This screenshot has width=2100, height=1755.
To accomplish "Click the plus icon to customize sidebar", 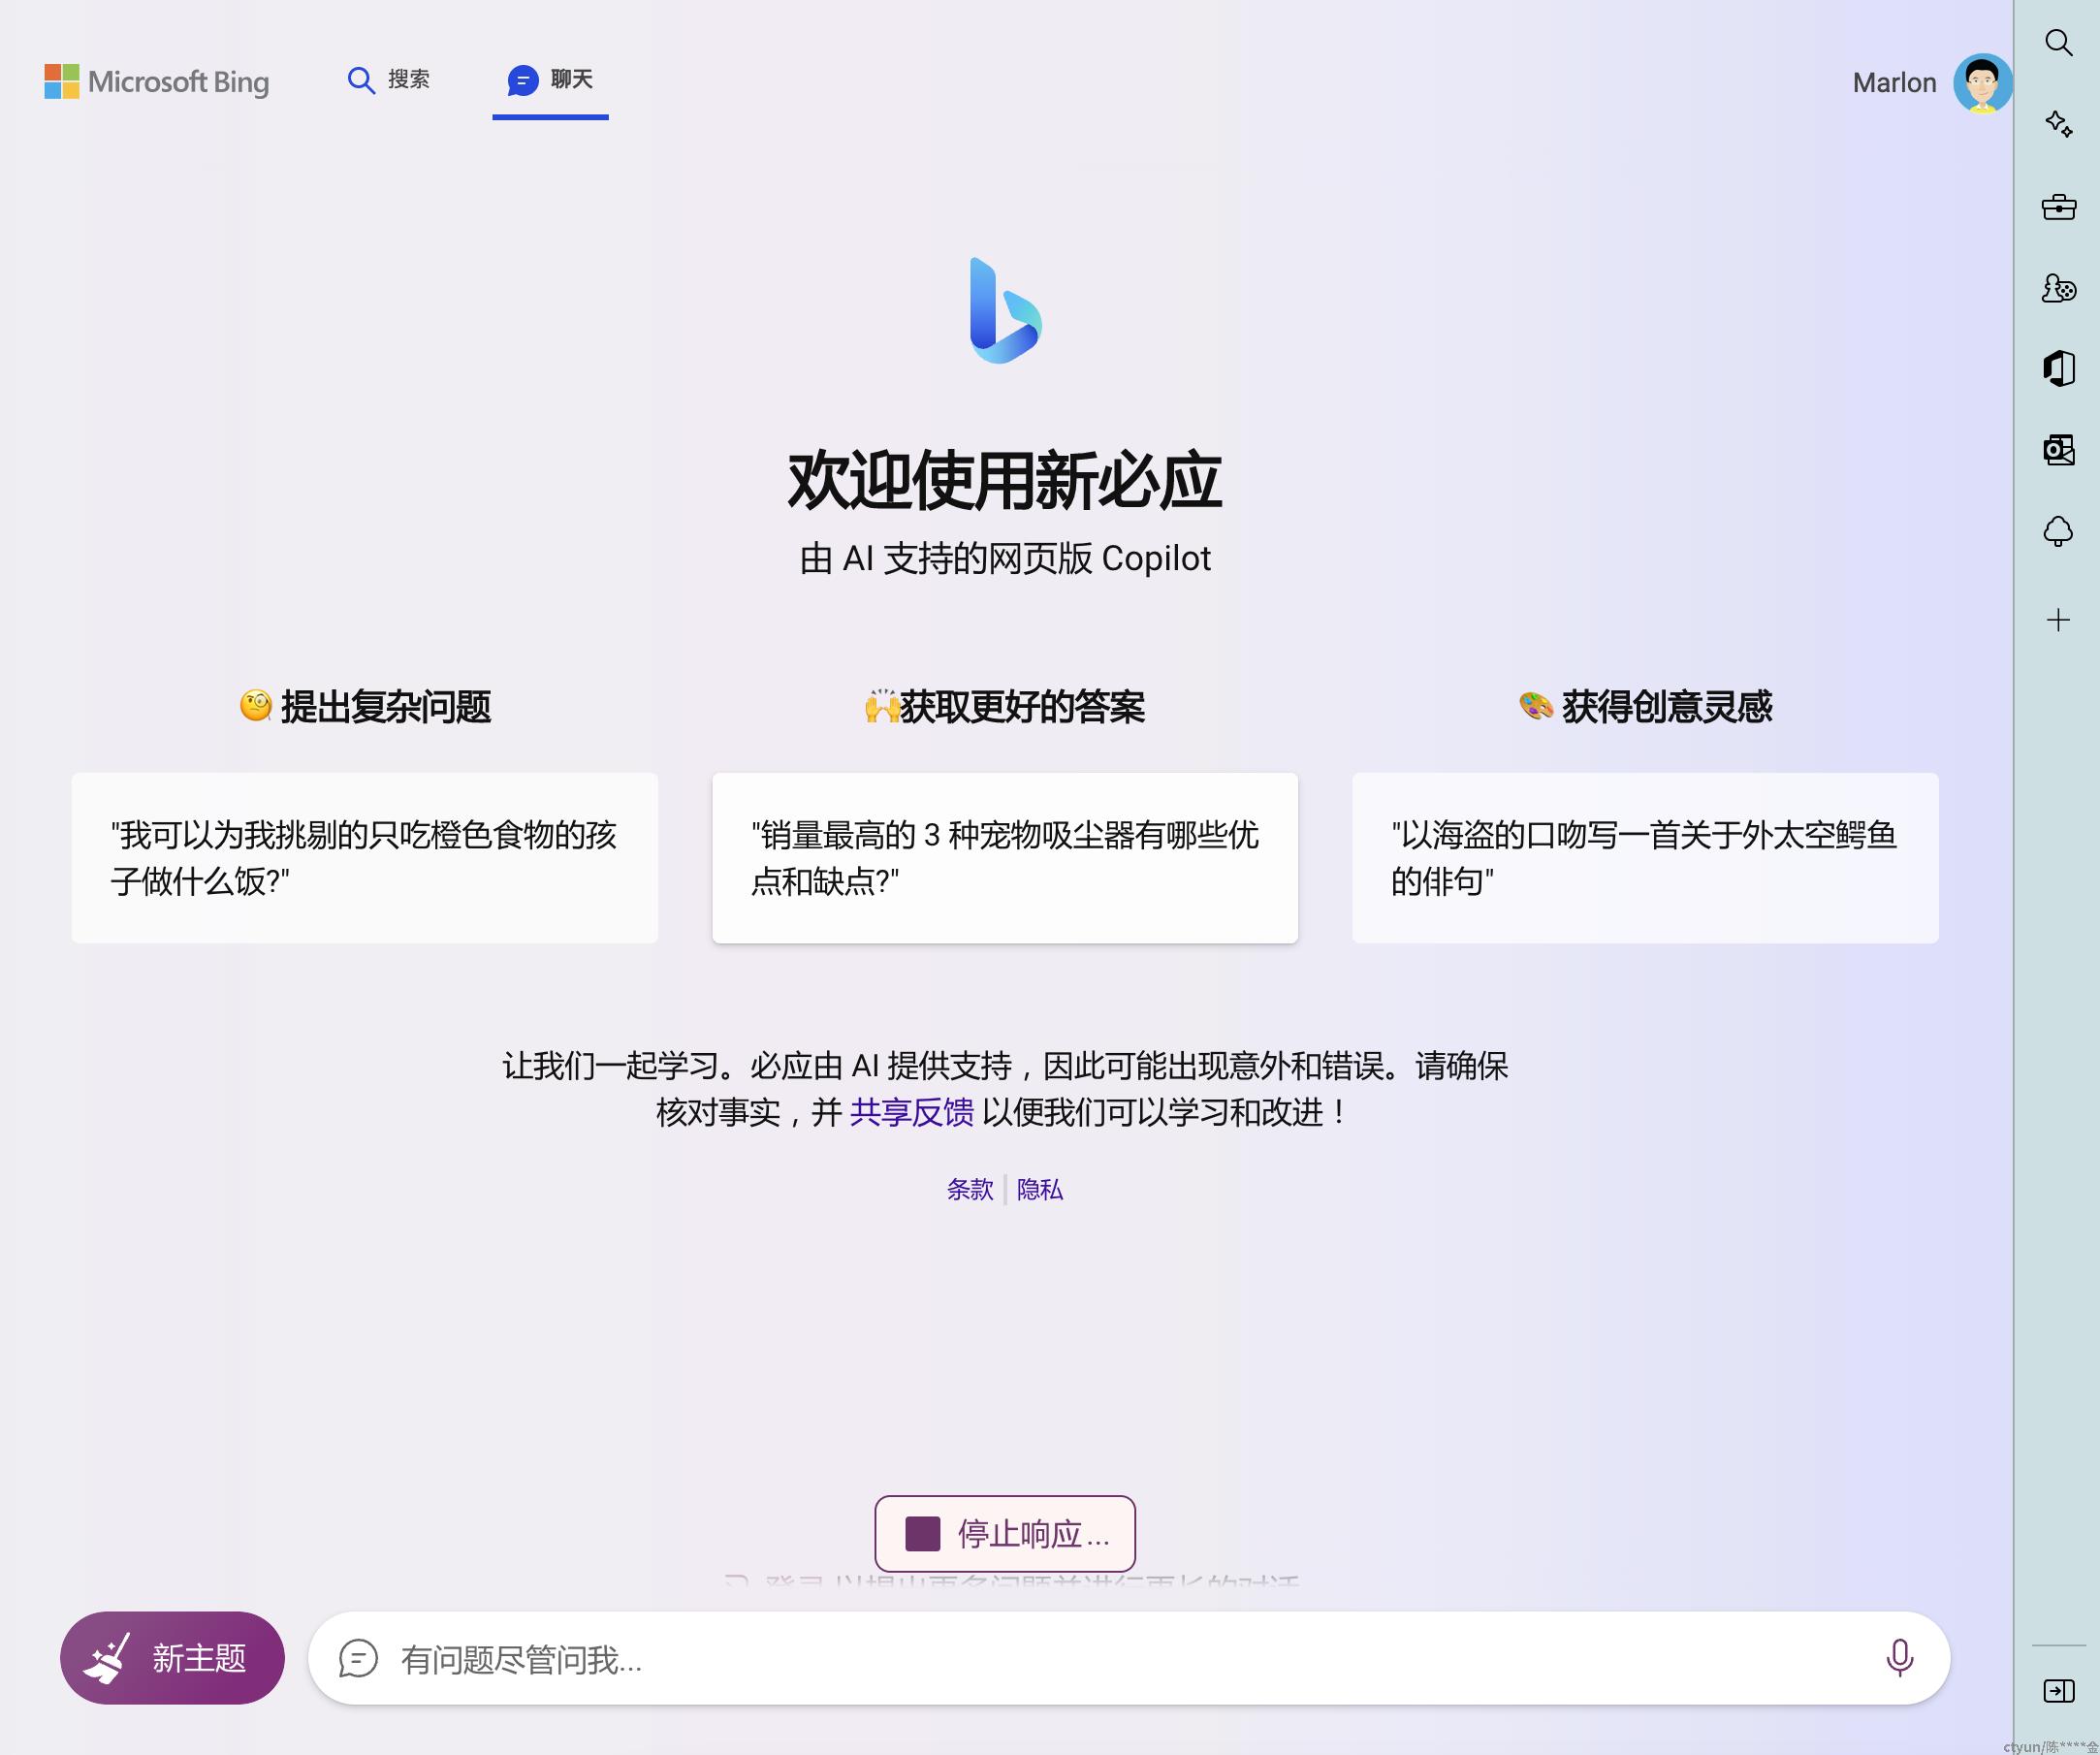I will [x=2058, y=620].
